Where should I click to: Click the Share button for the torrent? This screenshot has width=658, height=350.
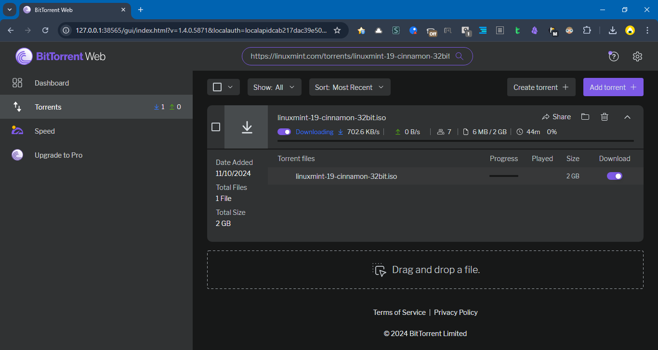[556, 117]
